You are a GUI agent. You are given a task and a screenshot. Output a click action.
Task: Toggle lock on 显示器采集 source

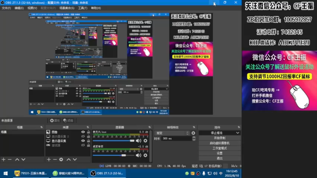[x=88, y=141]
